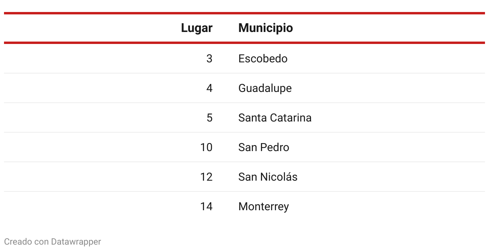Select the Guadalupe municipality cell
489x251 pixels.
pos(265,88)
